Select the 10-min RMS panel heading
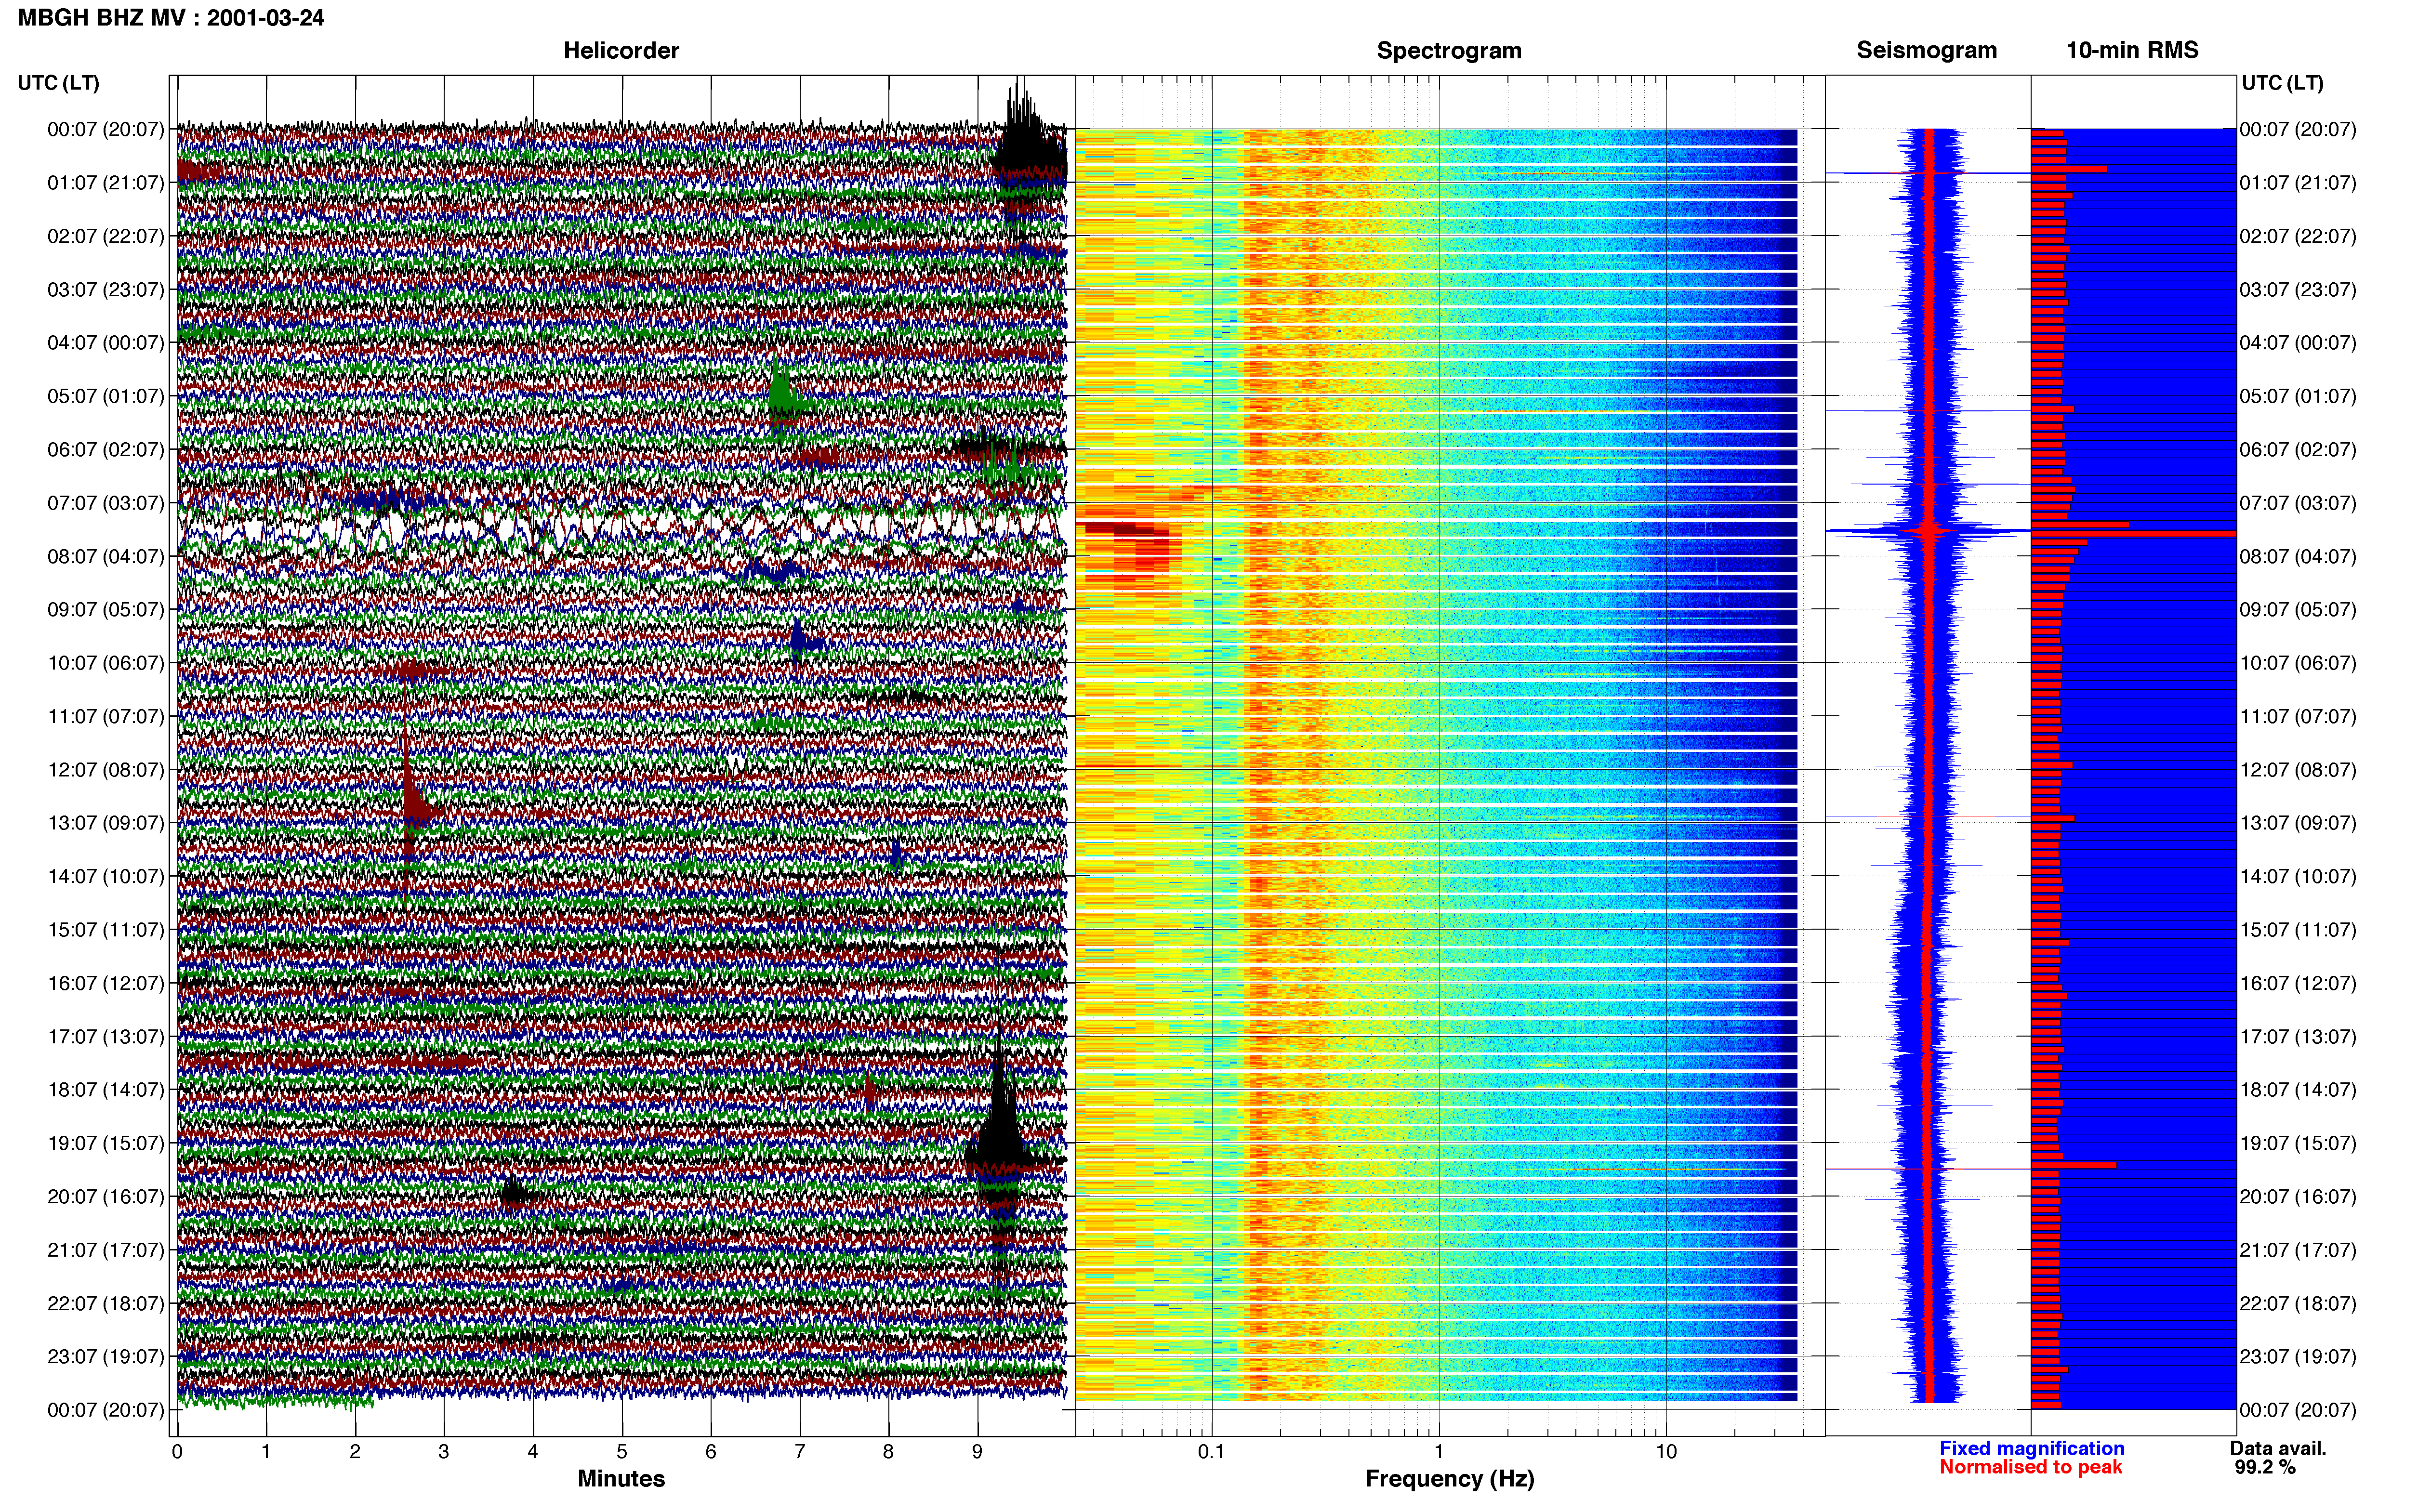The image size is (2418, 1512). point(2132,50)
